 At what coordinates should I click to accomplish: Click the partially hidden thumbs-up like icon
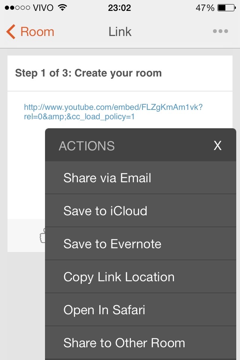click(x=42, y=235)
